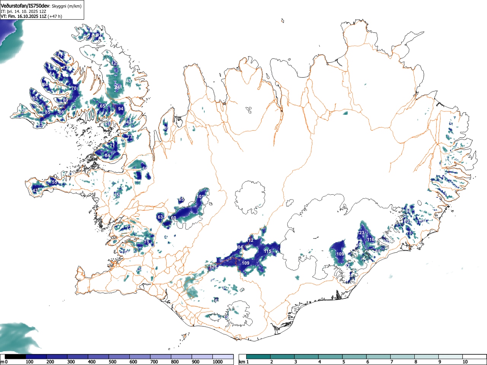
Task: Click the '200' tick on the meter legend
Action: 50,362
